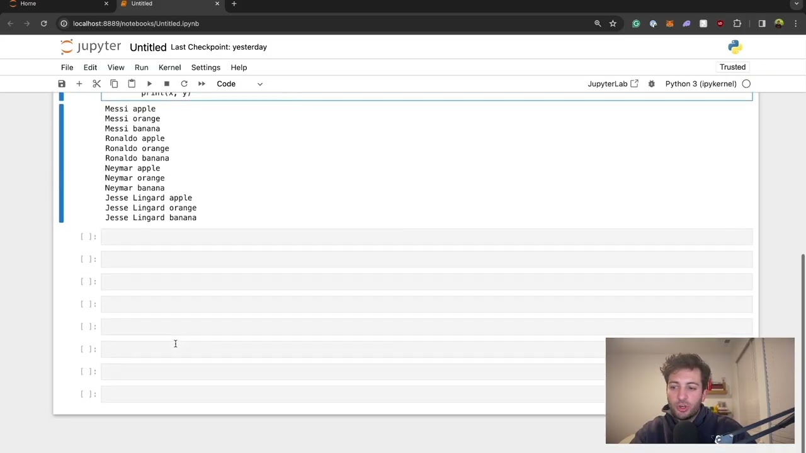Bookmark this page star icon
This screenshot has width=806, height=453.
[613, 24]
